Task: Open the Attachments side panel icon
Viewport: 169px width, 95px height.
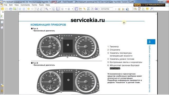Action: 2,91
